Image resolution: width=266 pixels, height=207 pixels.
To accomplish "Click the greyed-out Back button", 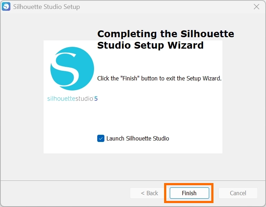I will click(x=149, y=193).
